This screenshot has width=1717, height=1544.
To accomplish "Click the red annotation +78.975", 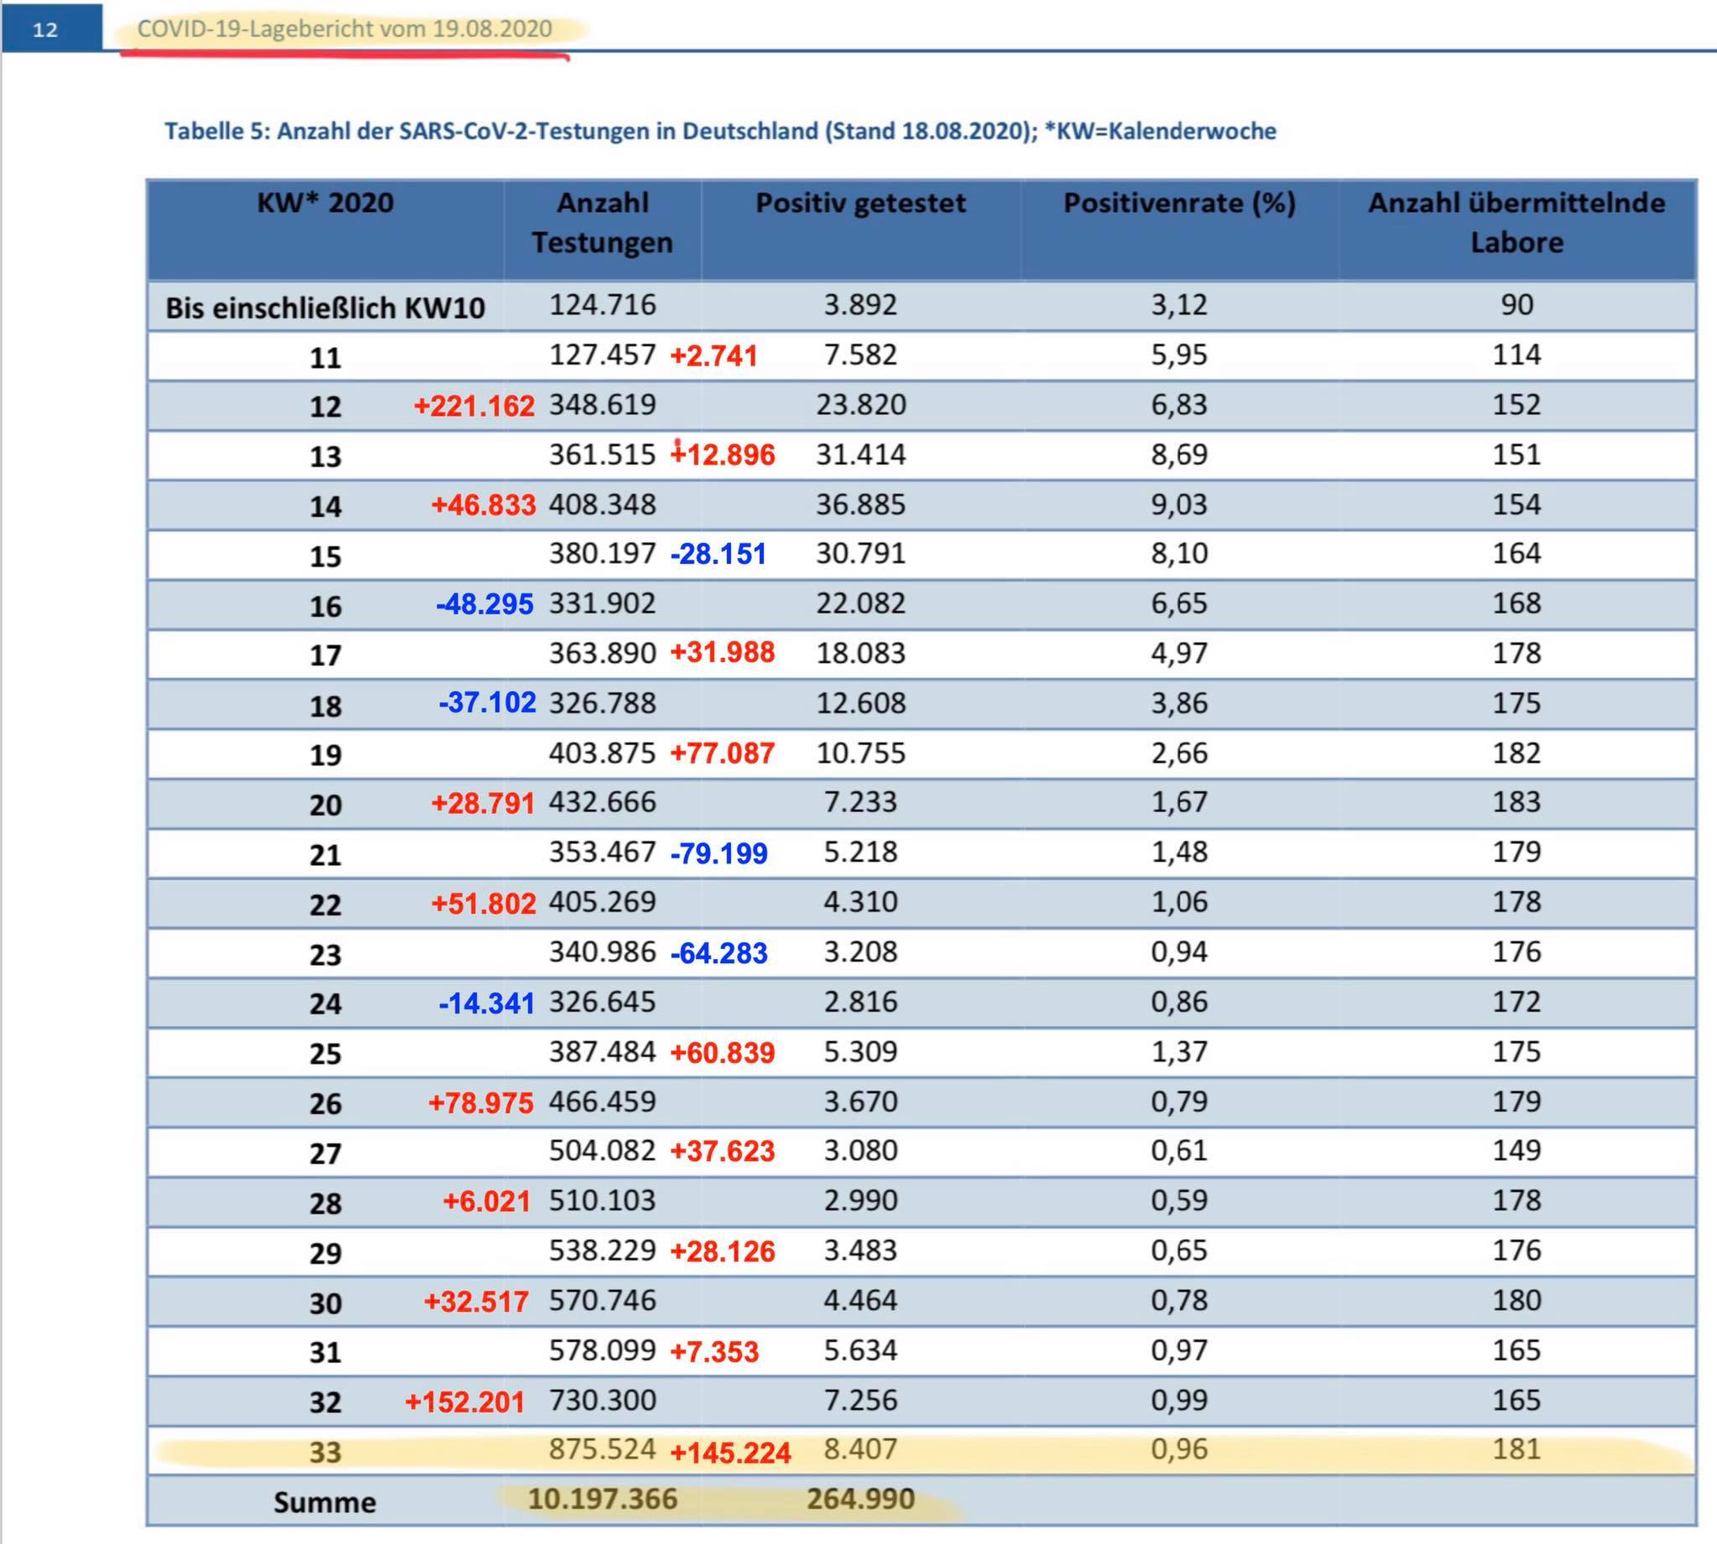I will (x=481, y=1104).
